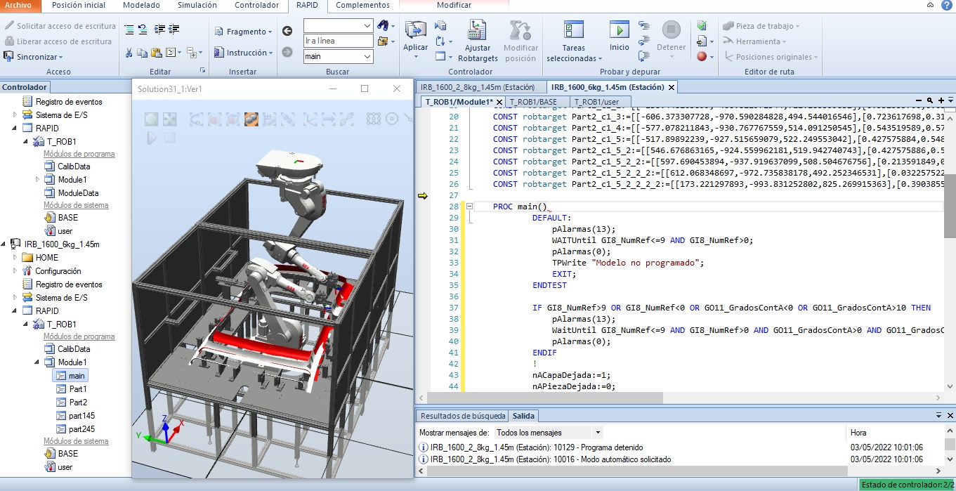
Task: Click the binoculars search icon
Action: tap(383, 26)
